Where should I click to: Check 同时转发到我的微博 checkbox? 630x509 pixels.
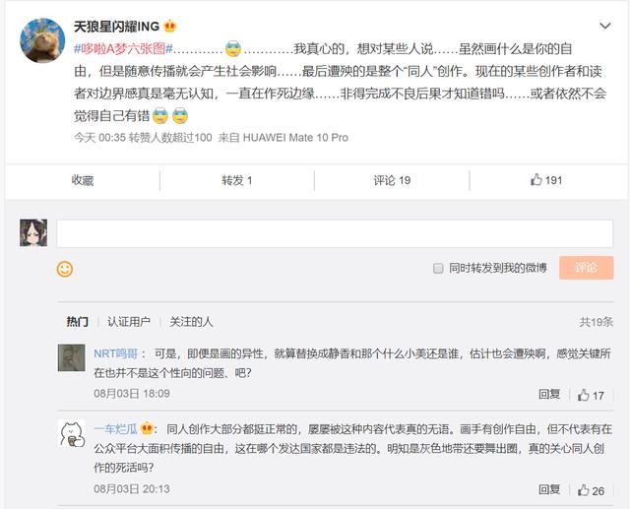(x=439, y=269)
